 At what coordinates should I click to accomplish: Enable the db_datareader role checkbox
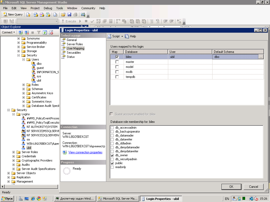point(112,135)
